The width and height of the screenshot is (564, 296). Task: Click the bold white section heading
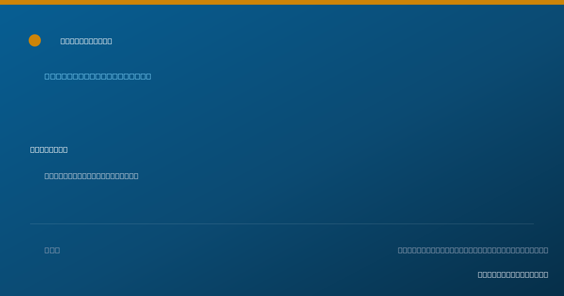tap(49, 150)
